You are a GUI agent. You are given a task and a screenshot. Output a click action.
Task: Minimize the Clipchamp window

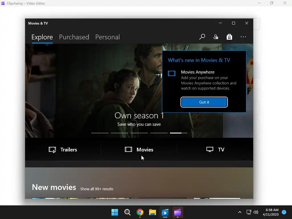(x=259, y=3)
